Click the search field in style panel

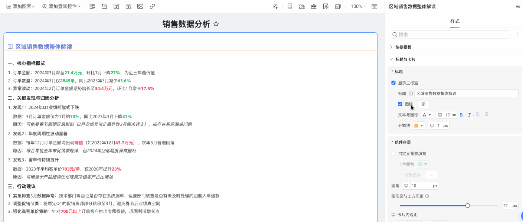(450, 35)
